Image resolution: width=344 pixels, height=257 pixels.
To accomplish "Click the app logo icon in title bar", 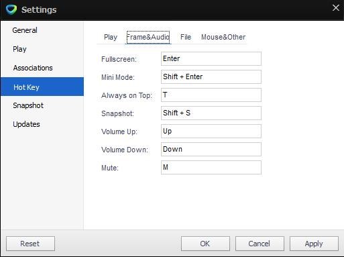I will coord(11,9).
